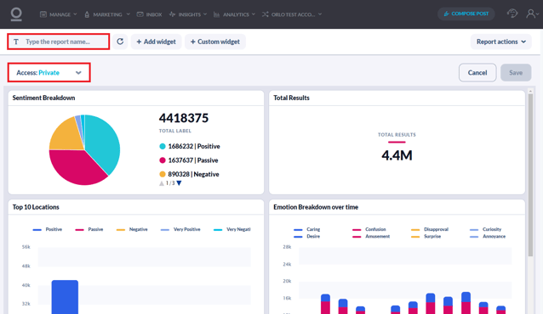Open the help headset icon
Viewport: 543px width, 314px height.
[512, 14]
